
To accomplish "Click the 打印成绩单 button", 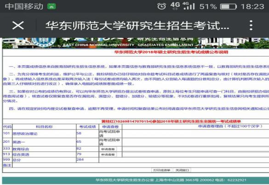I will tap(162, 170).
